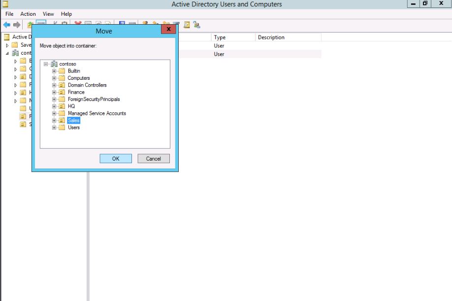The height and width of the screenshot is (301, 452).
Task: Collapse the contoso root in Move dialog
Action: 45,64
